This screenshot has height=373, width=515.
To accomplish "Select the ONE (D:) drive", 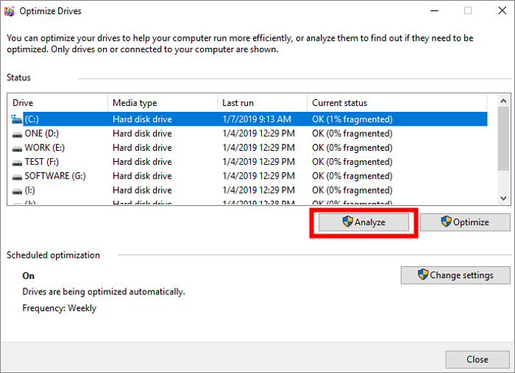I will point(249,133).
